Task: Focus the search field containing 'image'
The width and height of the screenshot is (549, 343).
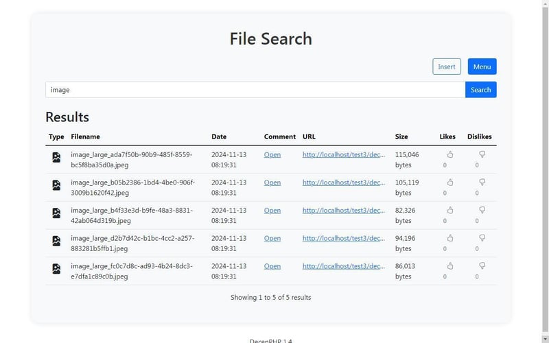Action: (x=255, y=90)
